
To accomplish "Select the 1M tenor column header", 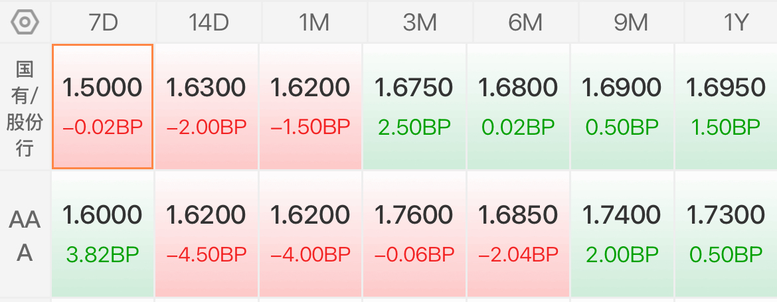I will click(314, 23).
